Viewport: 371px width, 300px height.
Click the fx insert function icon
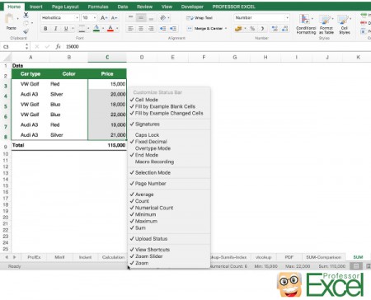pos(58,46)
